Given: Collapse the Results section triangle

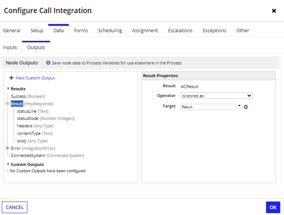Looking at the screenshot, I should [x=8, y=89].
